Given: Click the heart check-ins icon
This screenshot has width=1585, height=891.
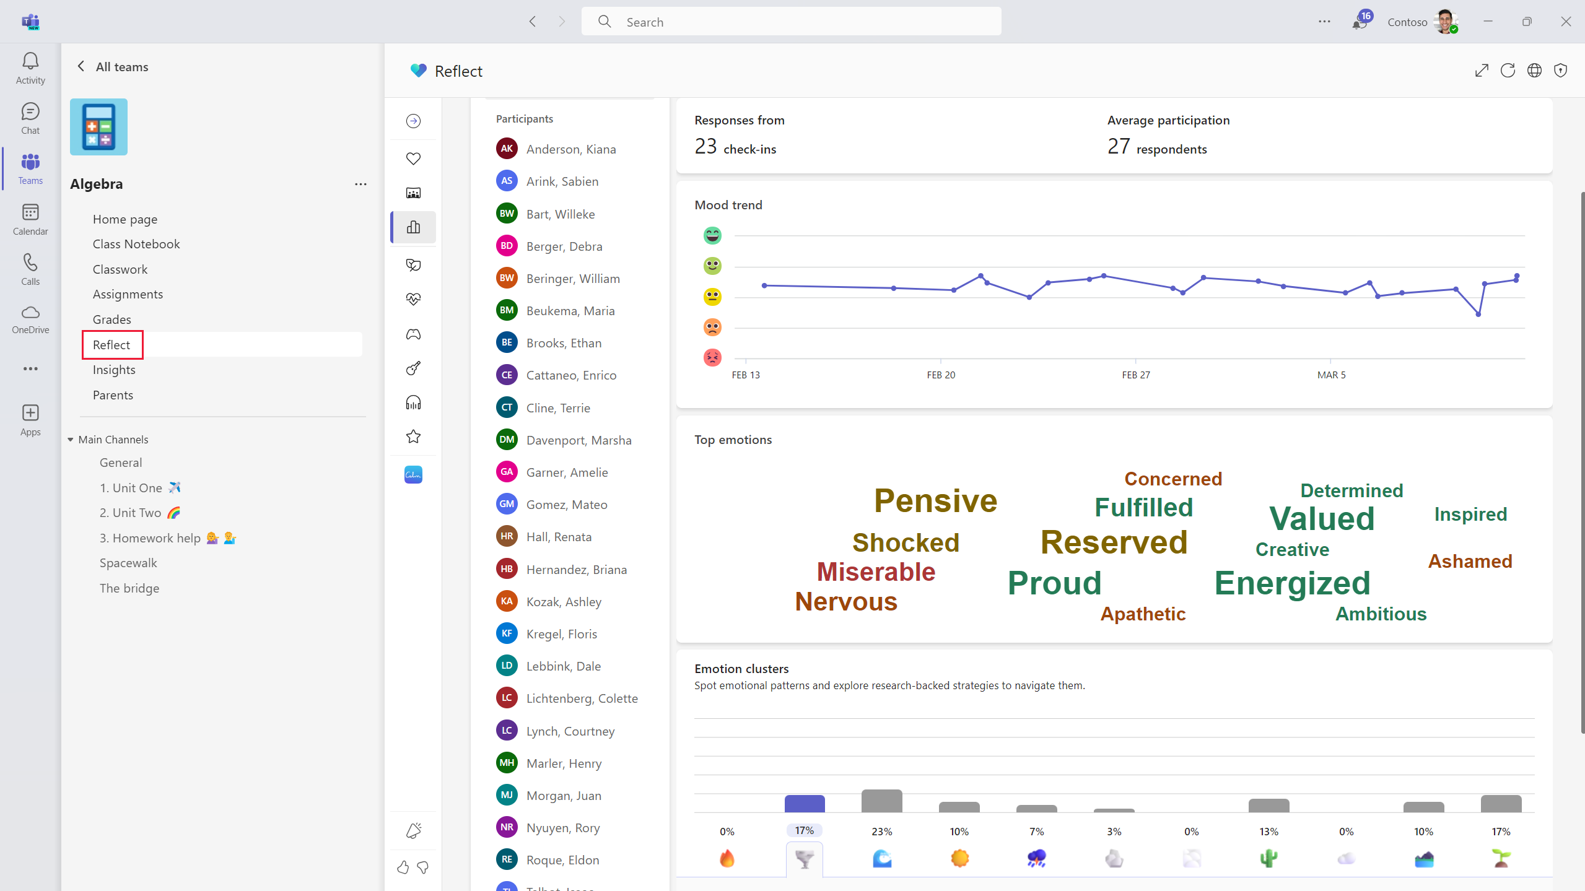Looking at the screenshot, I should [413, 159].
